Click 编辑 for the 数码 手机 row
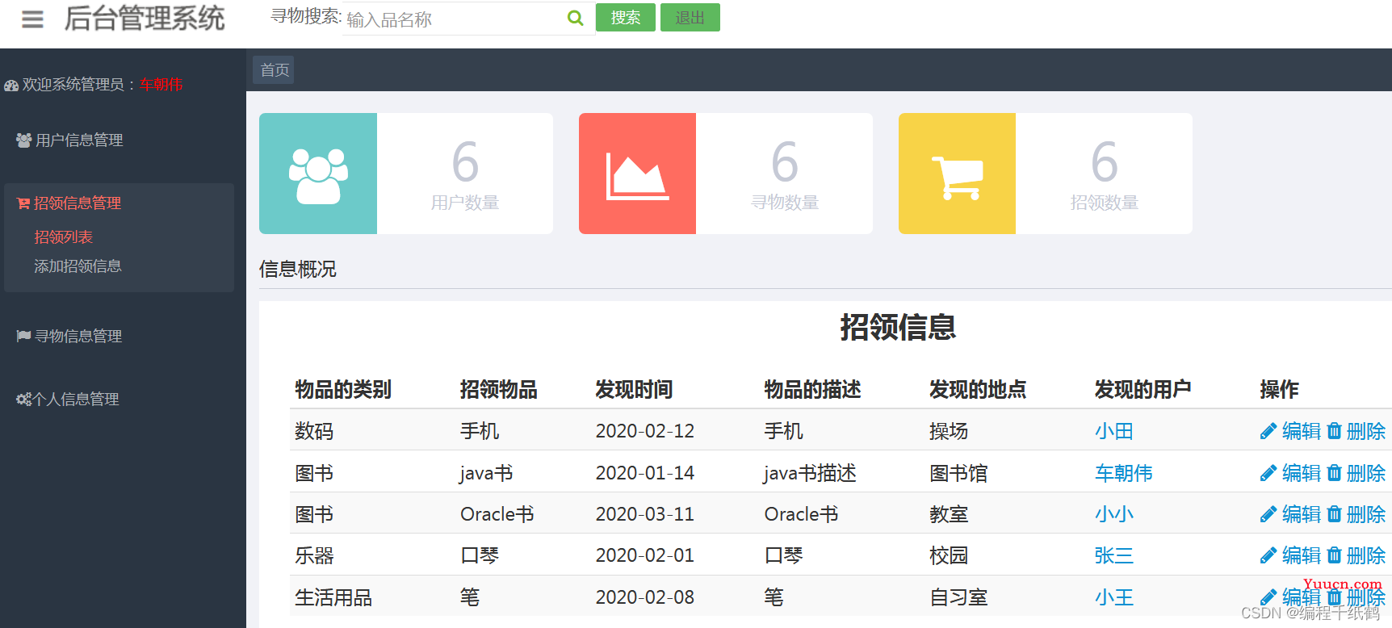This screenshot has width=1392, height=628. point(1302,432)
